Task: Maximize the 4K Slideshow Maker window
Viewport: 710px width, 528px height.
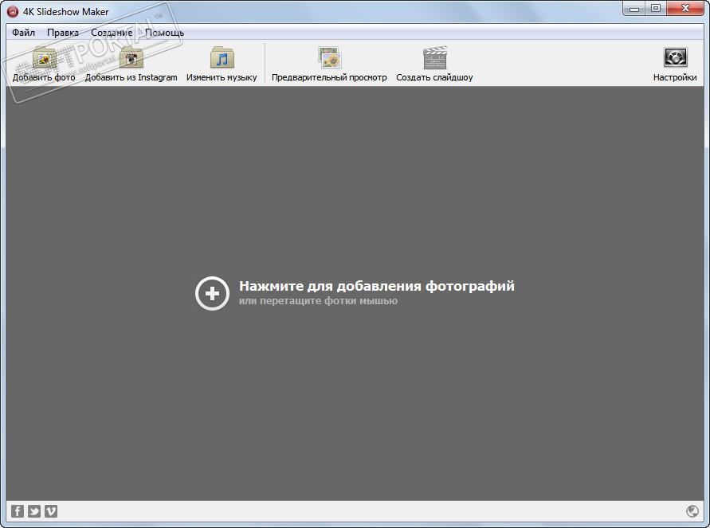Action: [656, 9]
